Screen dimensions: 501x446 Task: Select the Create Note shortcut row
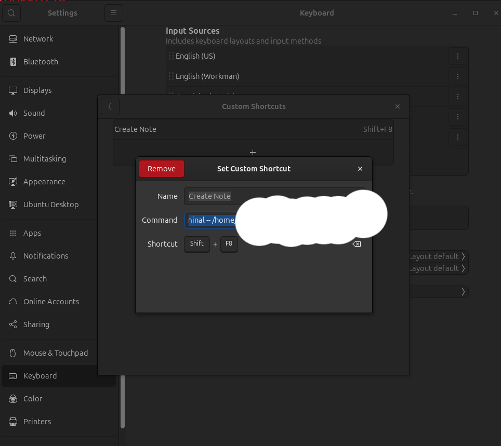[253, 129]
